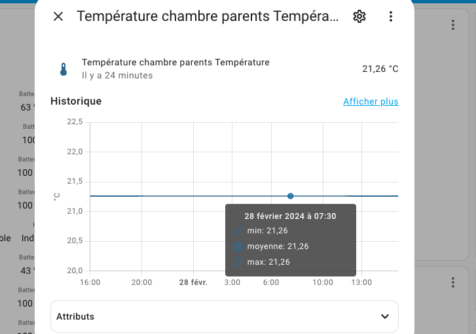Image resolution: width=476 pixels, height=334 pixels.
Task: Open the top background card's three-dot menu
Action: 453,25
